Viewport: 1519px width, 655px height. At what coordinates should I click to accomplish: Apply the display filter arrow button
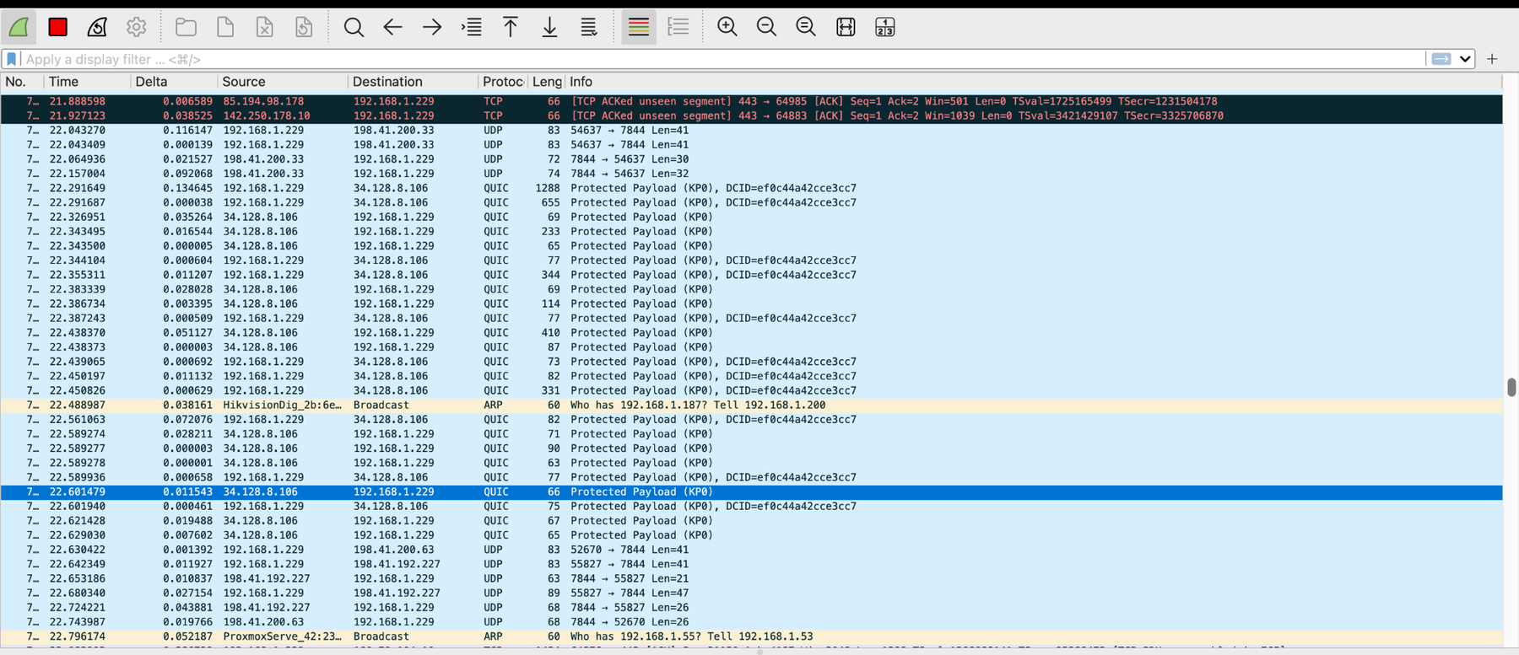pyautogui.click(x=1441, y=59)
